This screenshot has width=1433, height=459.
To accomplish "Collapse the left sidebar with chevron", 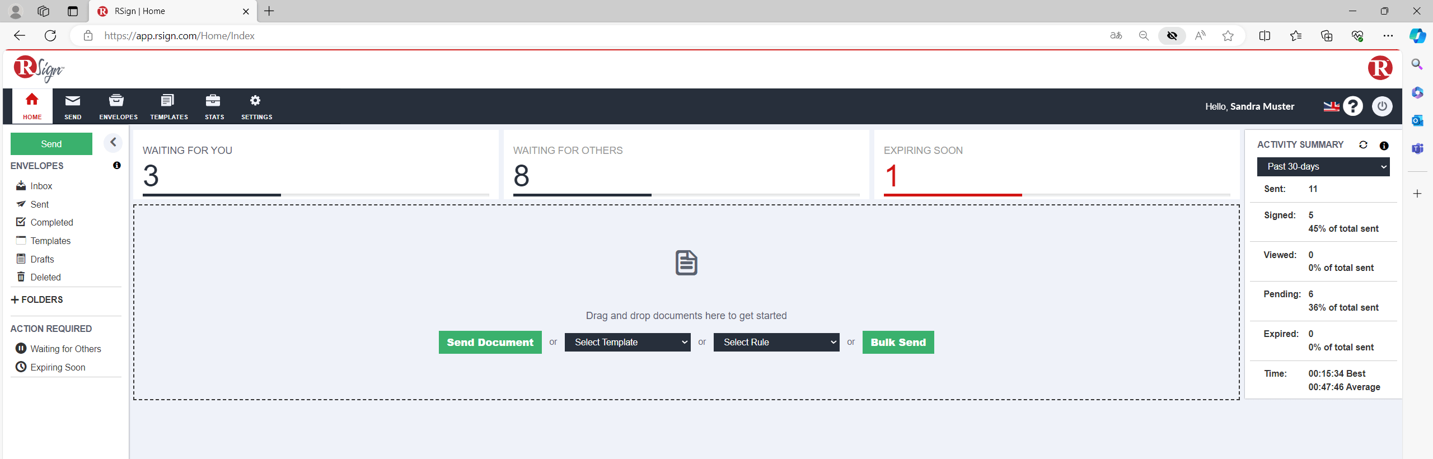I will [x=113, y=142].
